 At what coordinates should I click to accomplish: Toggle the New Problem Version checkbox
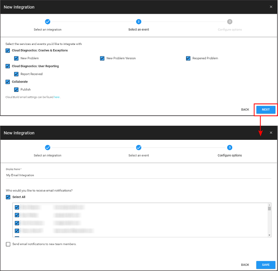[103, 58]
